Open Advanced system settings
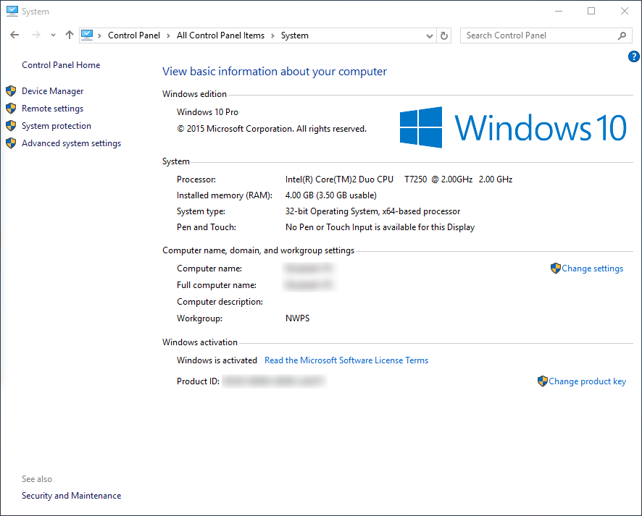This screenshot has height=516, width=642. (x=70, y=143)
